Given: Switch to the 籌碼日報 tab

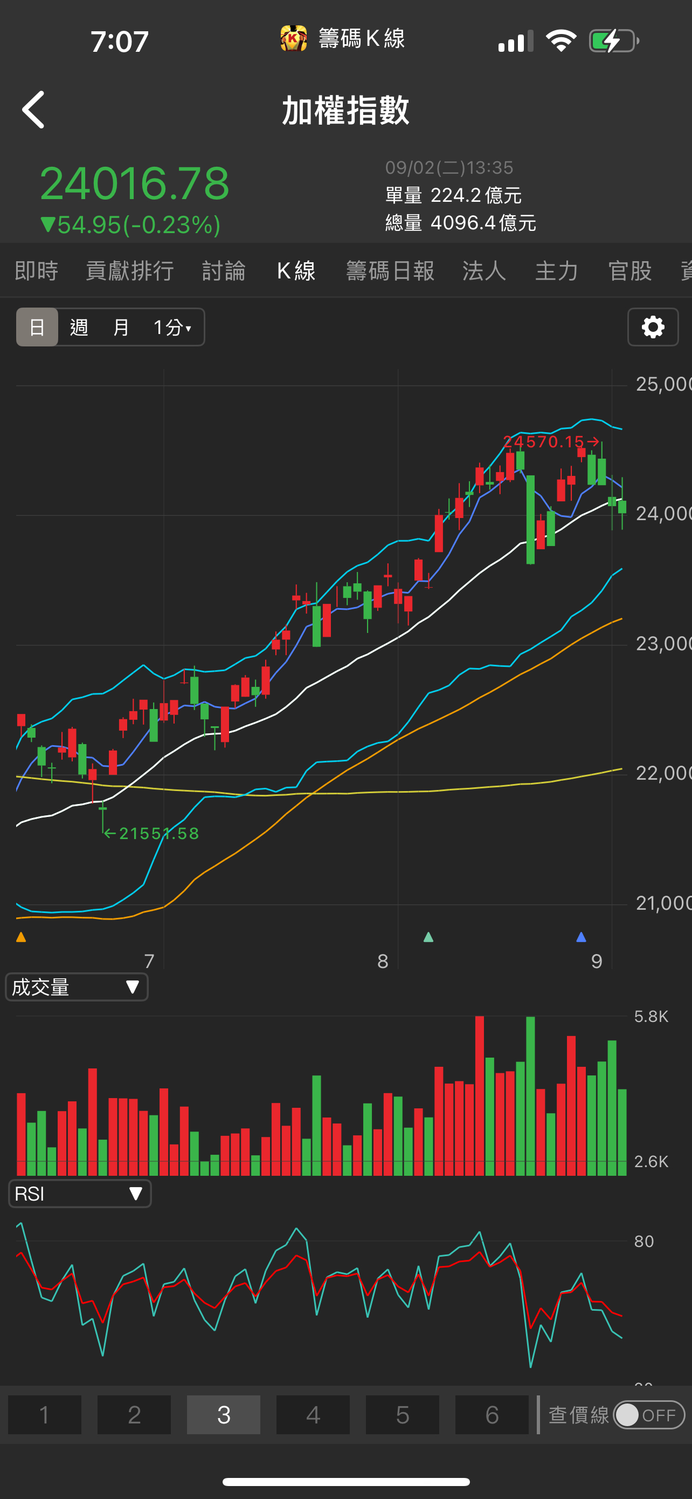Looking at the screenshot, I should pos(390,270).
